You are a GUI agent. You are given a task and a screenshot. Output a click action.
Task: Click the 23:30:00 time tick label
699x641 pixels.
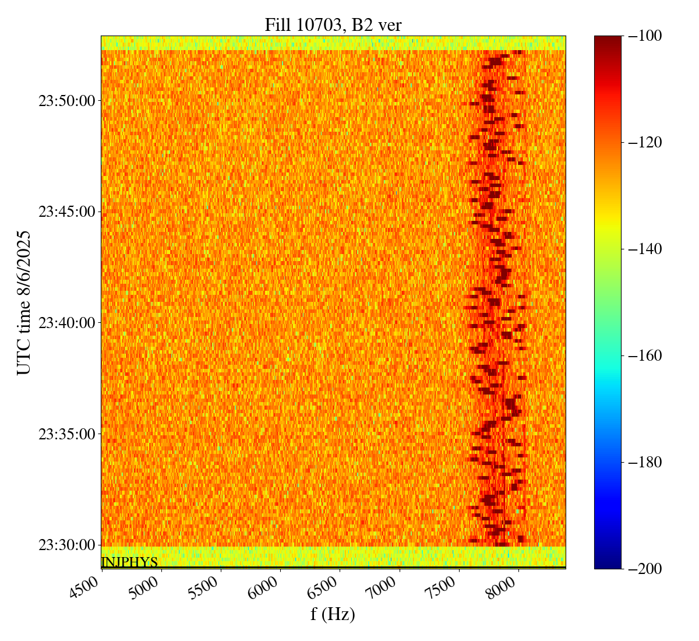pyautogui.click(x=66, y=545)
